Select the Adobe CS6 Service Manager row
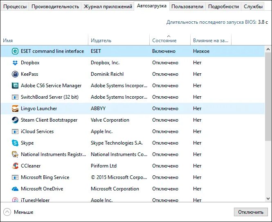This screenshot has height=222, width=272. [51, 86]
